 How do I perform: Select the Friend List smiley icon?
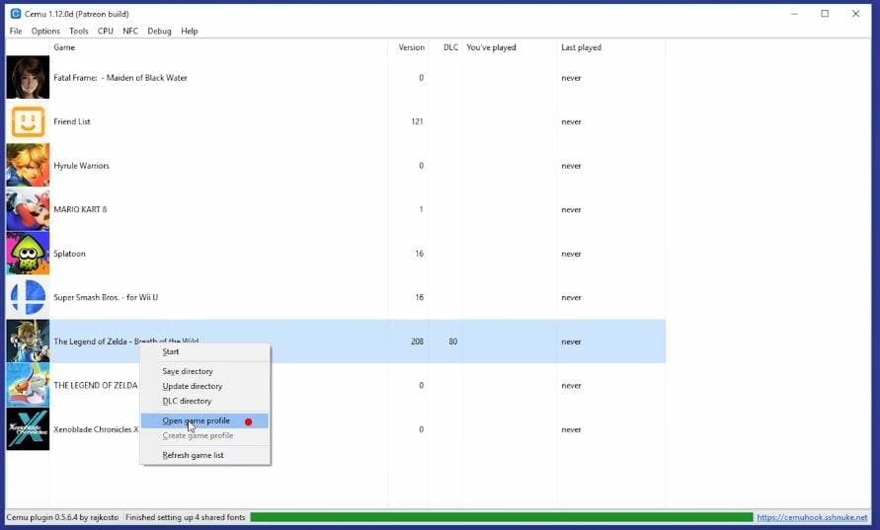click(x=28, y=122)
